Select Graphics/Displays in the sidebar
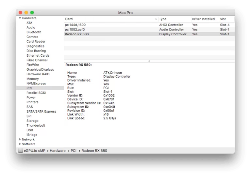Viewport: 251px width, 177px height. [x=40, y=69]
